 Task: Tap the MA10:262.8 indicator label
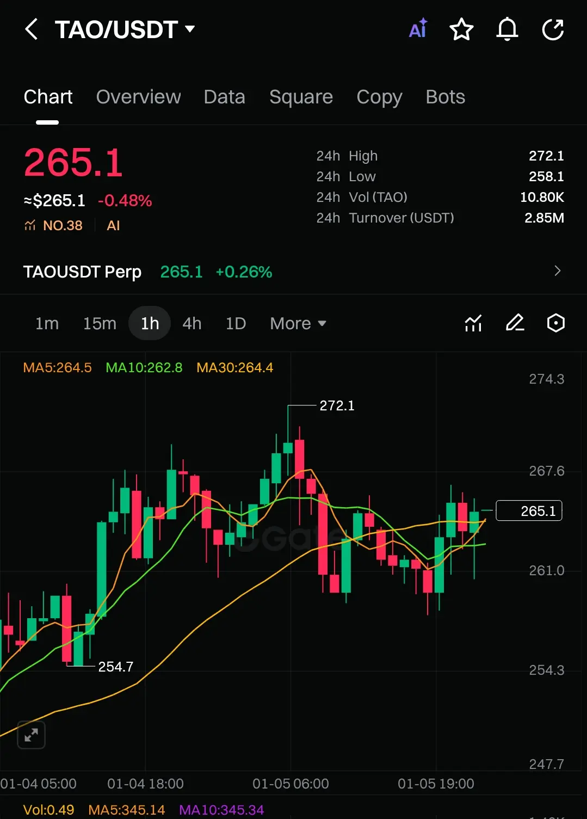tap(144, 367)
